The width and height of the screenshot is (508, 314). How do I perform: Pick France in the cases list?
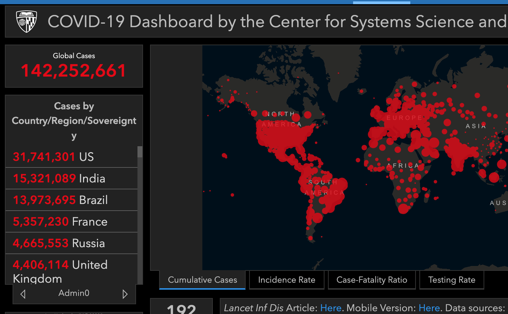coord(72,222)
